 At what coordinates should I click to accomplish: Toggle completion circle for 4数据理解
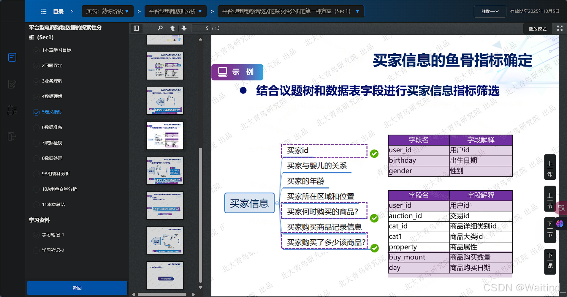36,97
